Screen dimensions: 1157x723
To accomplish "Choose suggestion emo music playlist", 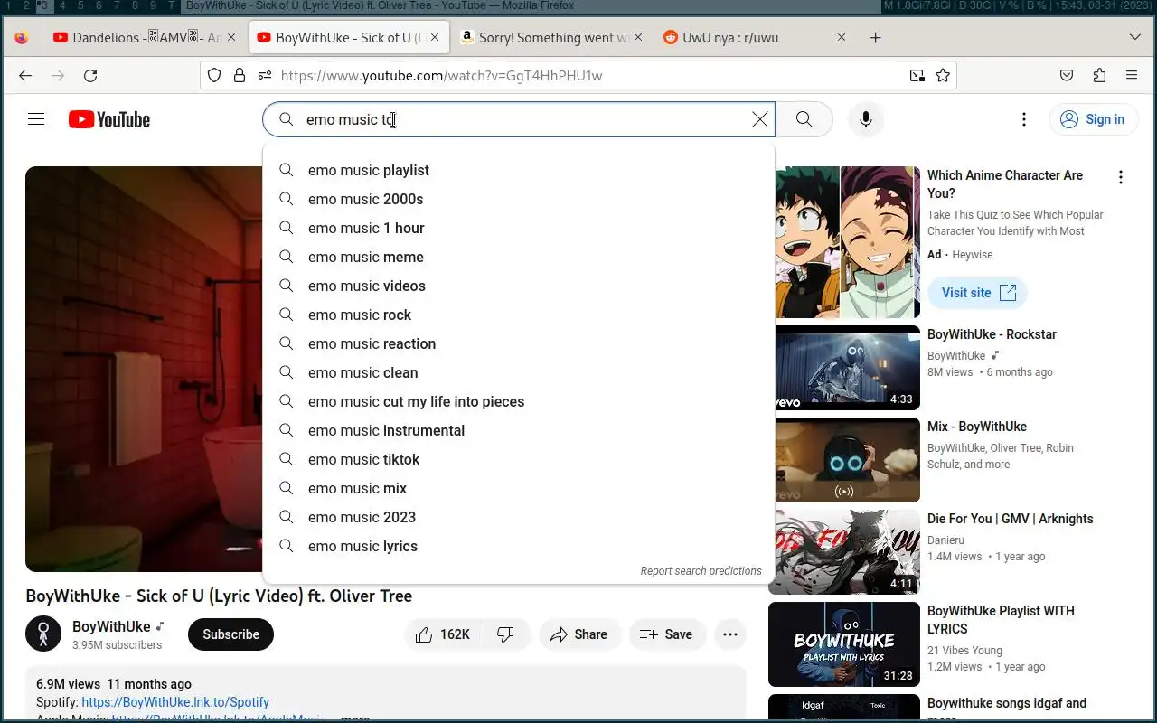I will pyautogui.click(x=519, y=170).
